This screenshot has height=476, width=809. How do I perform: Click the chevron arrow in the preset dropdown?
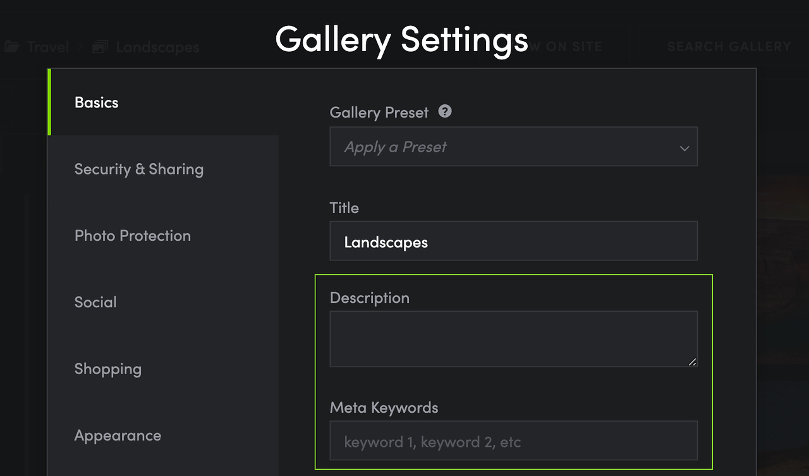click(x=684, y=148)
